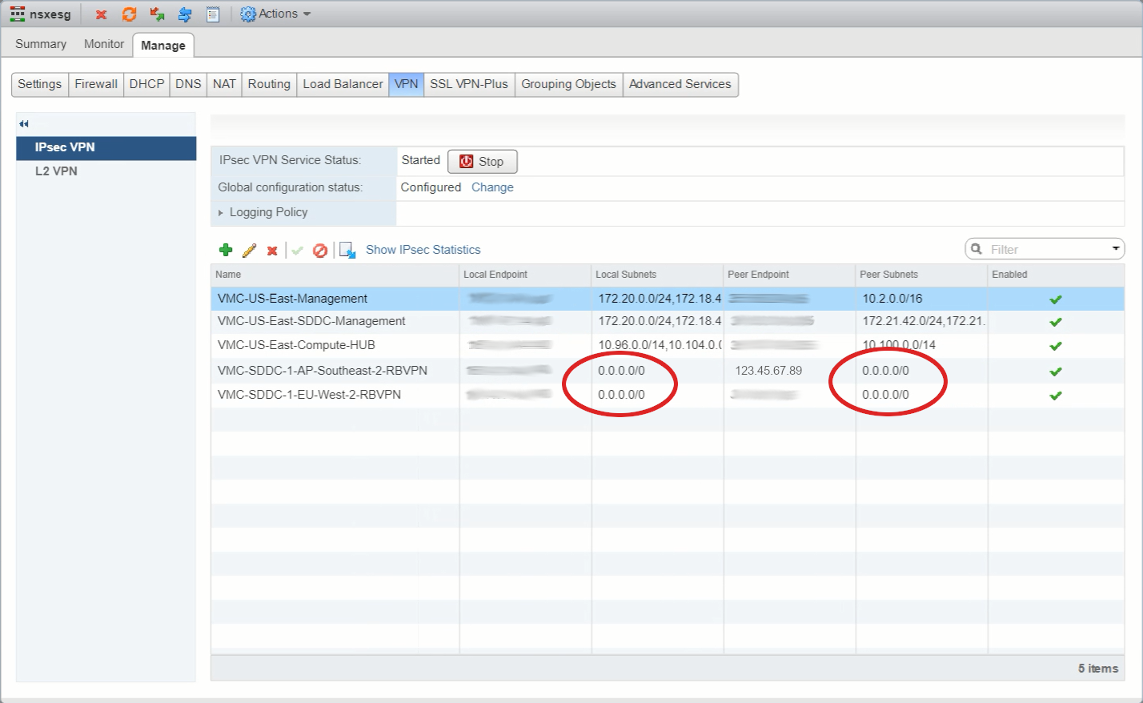
Task: Click the notepad icon in top toolbar
Action: coord(213,14)
